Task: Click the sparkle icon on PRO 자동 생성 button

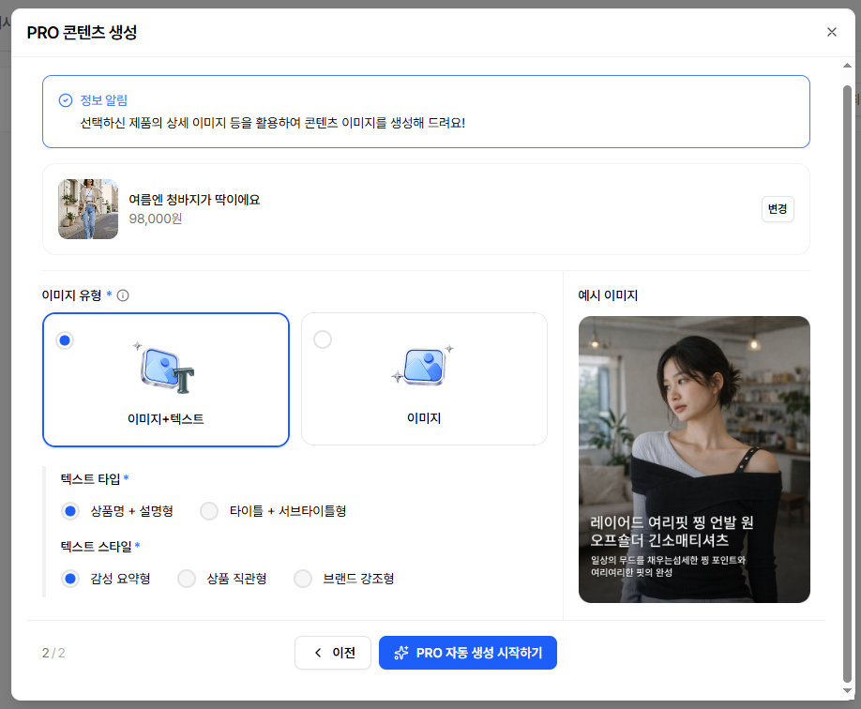Action: 401,653
